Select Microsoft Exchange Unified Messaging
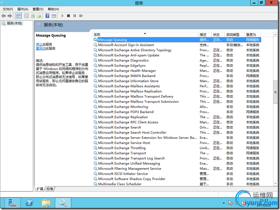280x210 pixels. tap(177, 164)
